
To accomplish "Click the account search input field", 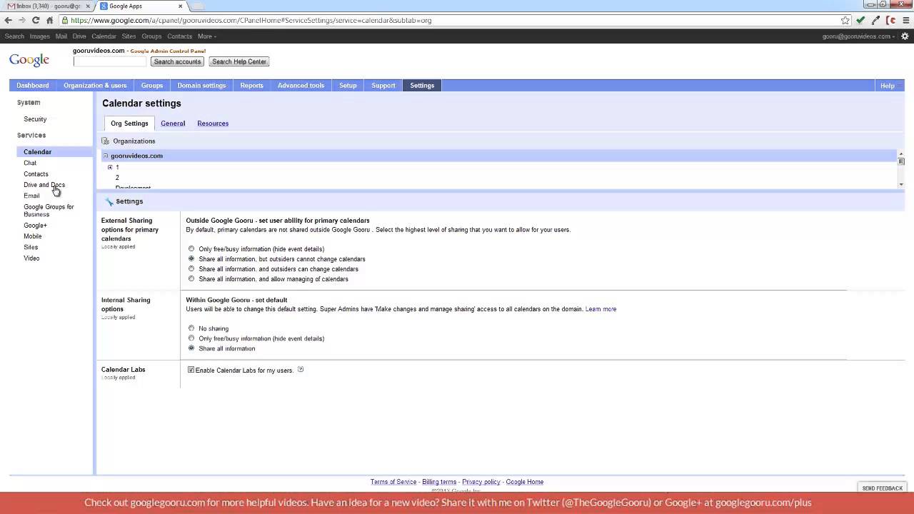I will 109,61.
